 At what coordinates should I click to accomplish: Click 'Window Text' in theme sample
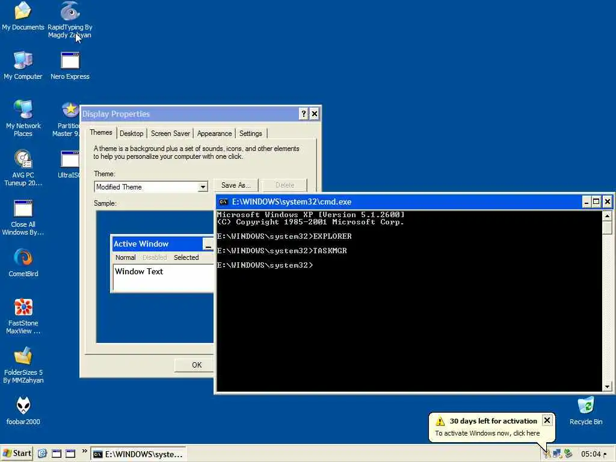point(139,271)
